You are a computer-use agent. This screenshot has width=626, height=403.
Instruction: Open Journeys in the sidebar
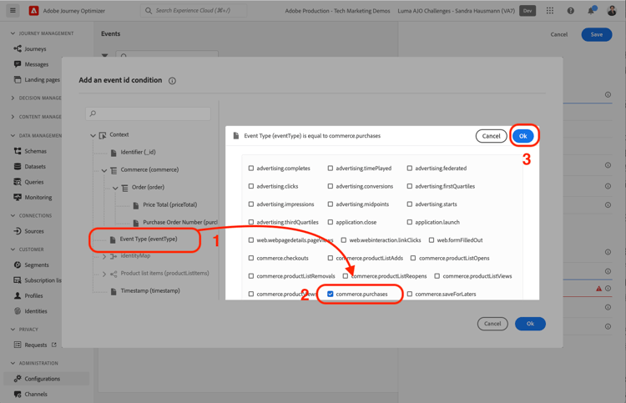coord(35,48)
